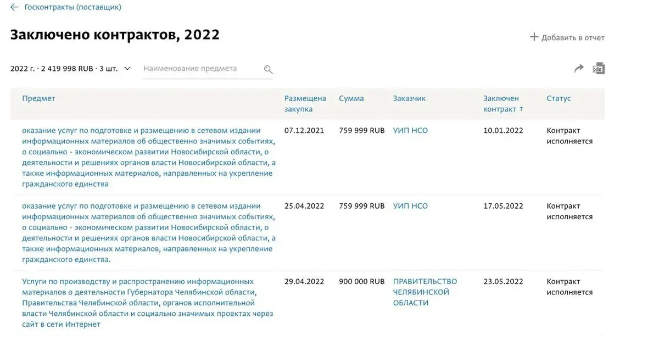Screen dimensions: 659x351
Task: Open the first contract dated 07.12.2021
Action: (x=148, y=157)
